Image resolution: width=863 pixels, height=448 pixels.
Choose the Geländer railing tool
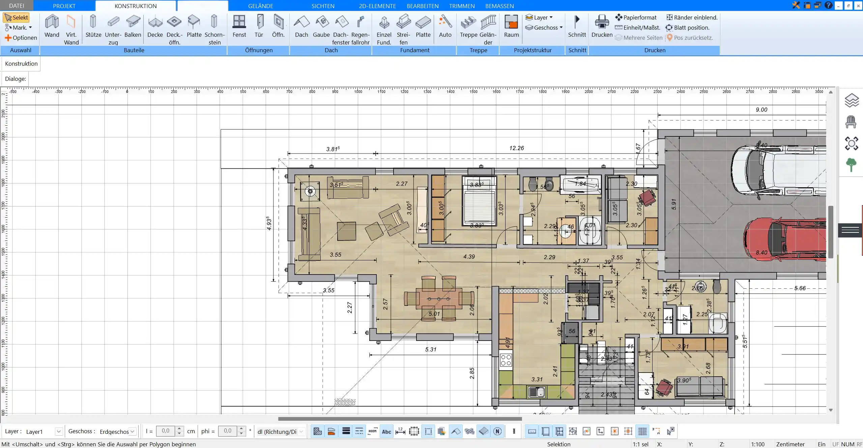(x=488, y=30)
